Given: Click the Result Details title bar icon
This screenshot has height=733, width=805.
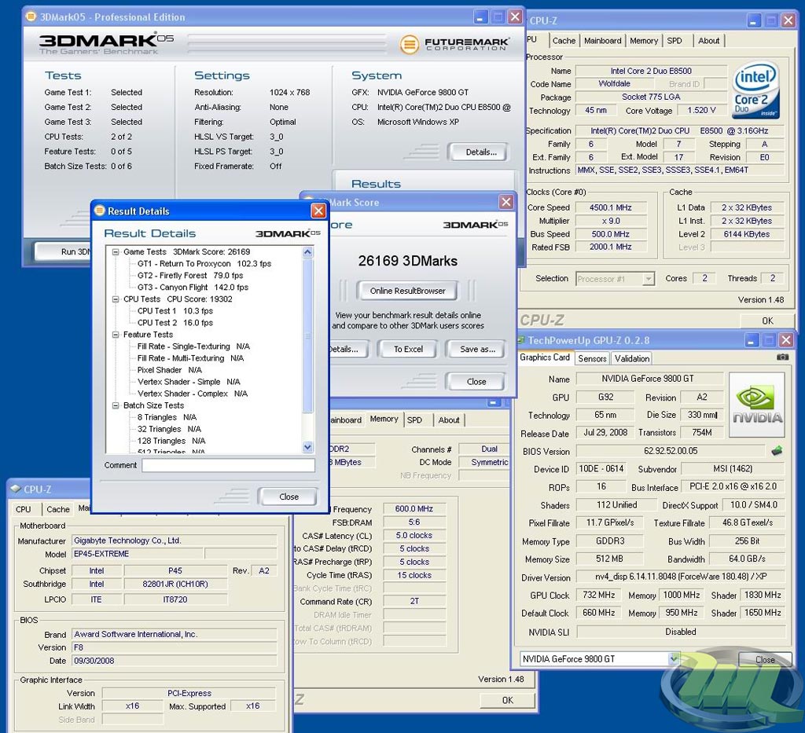Looking at the screenshot, I should click(100, 211).
